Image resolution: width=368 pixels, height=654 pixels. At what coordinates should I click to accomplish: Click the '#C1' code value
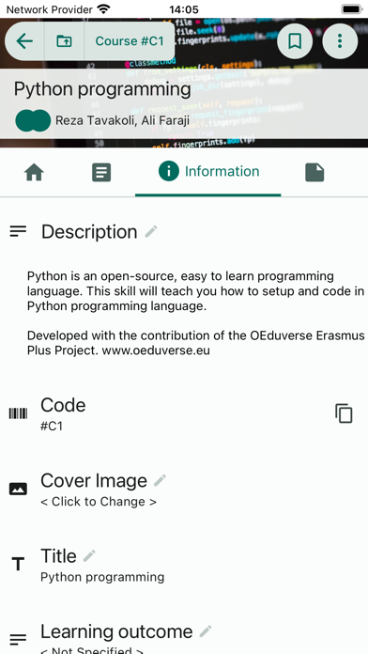click(x=52, y=427)
